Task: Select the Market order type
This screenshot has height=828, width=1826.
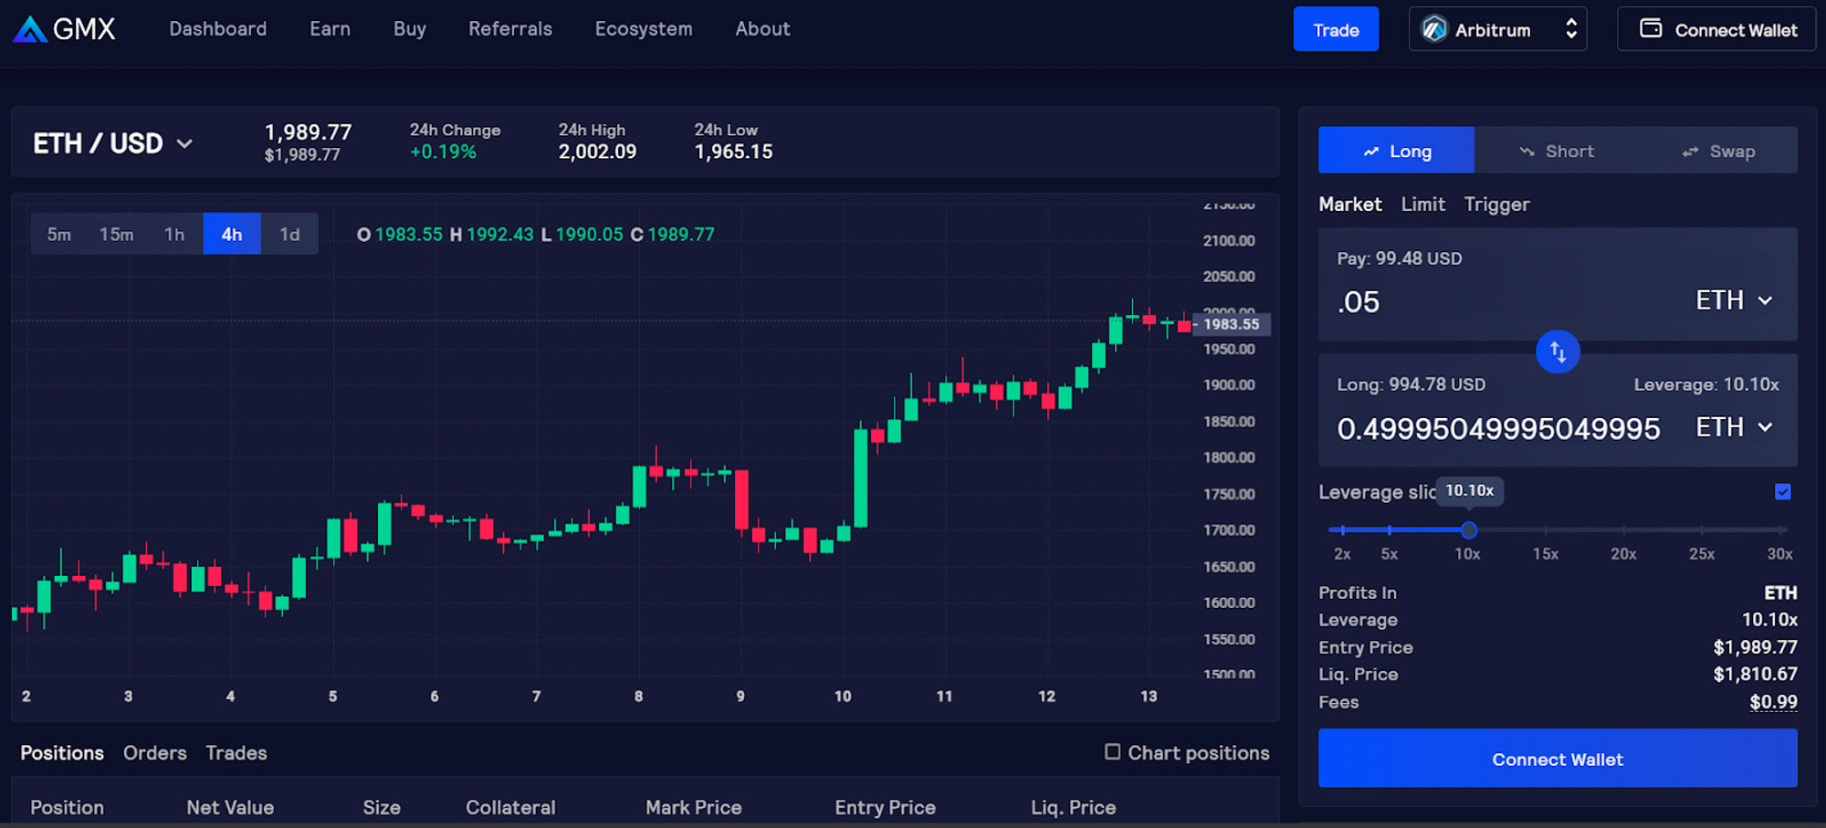Action: (x=1349, y=204)
